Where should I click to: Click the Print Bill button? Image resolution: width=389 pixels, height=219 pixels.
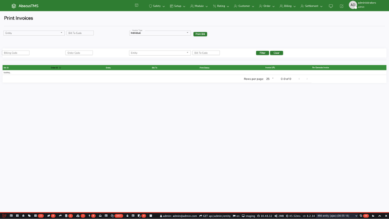(x=200, y=34)
